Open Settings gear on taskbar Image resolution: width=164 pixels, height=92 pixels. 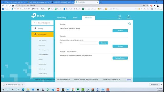tap(88, 89)
